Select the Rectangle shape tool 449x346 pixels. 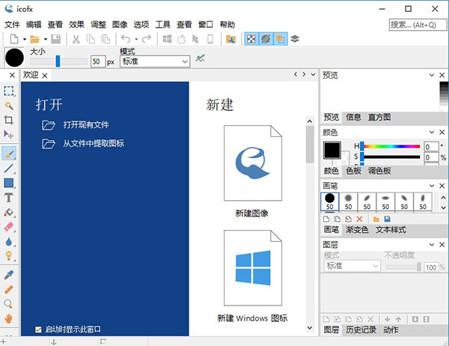pos(9,183)
